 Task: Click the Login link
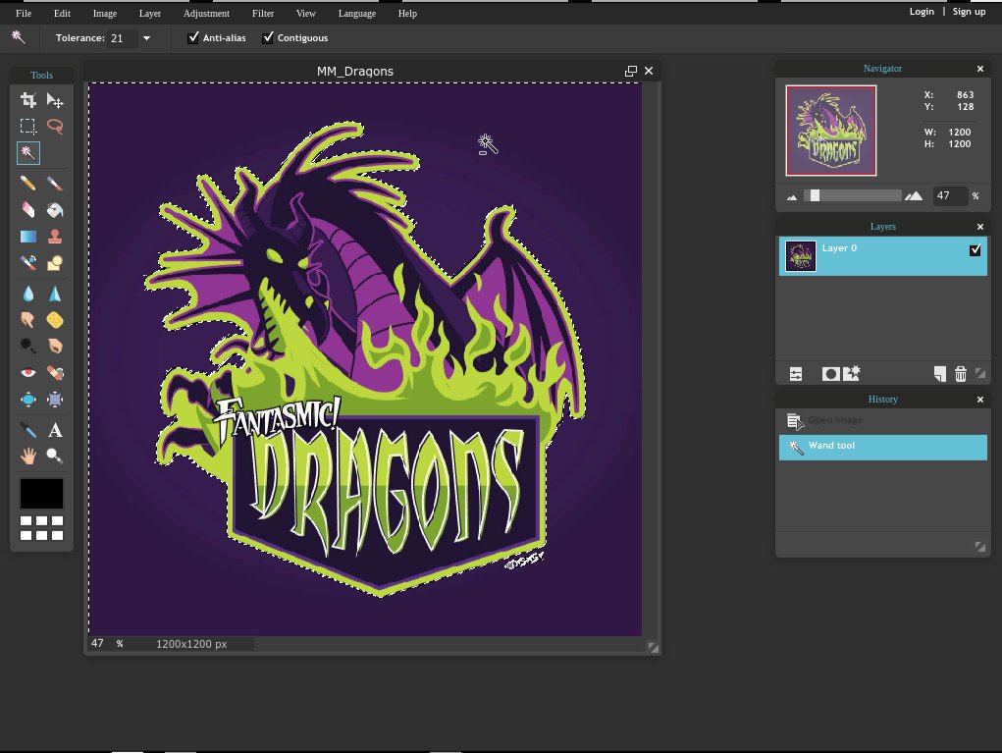pos(922,12)
